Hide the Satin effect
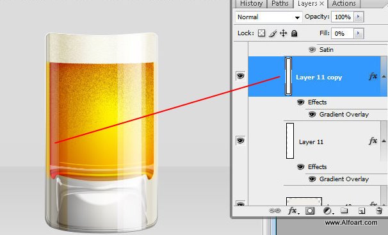The height and width of the screenshot is (235, 388). (312, 50)
